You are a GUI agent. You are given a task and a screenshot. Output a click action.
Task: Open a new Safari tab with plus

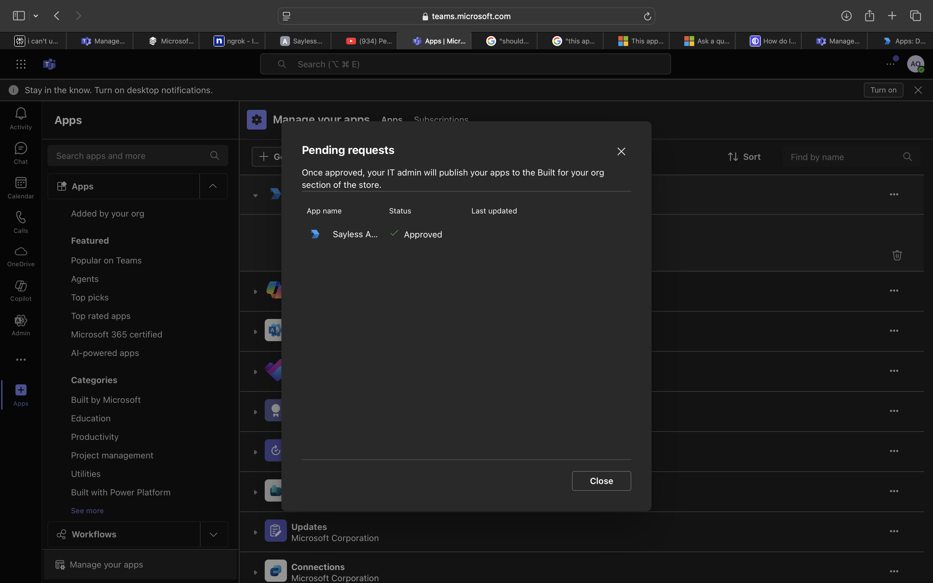click(892, 16)
